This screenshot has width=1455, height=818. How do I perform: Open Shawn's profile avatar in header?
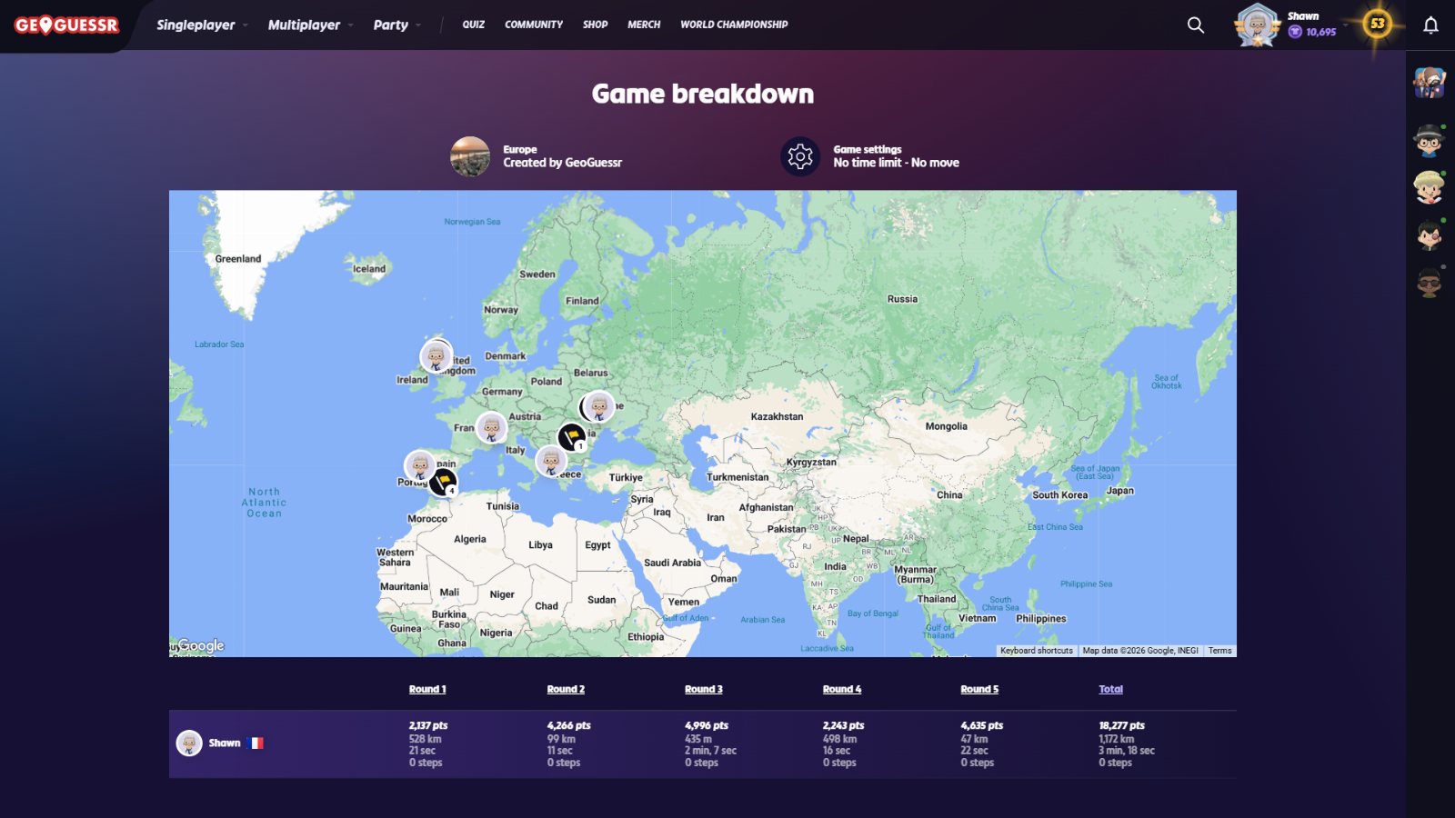tap(1257, 25)
